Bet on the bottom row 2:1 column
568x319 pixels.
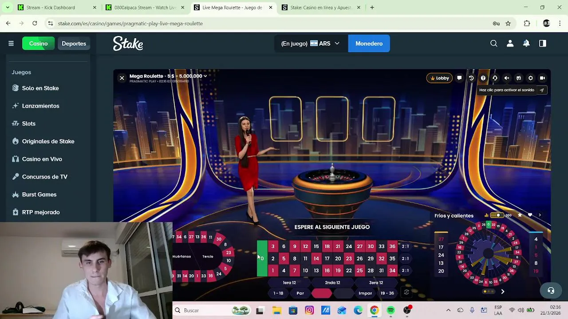tap(405, 270)
